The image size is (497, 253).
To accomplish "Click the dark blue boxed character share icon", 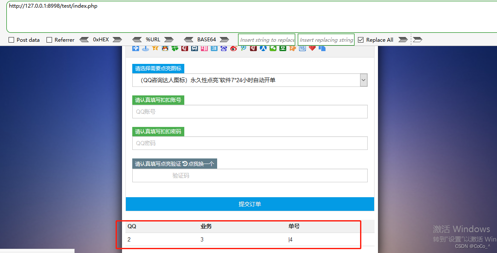I will tap(194, 48).
